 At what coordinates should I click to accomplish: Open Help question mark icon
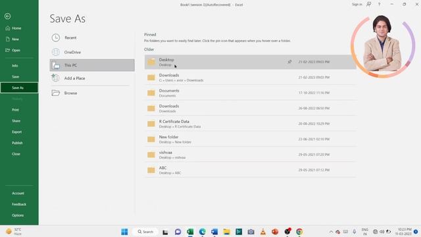pyautogui.click(x=379, y=5)
